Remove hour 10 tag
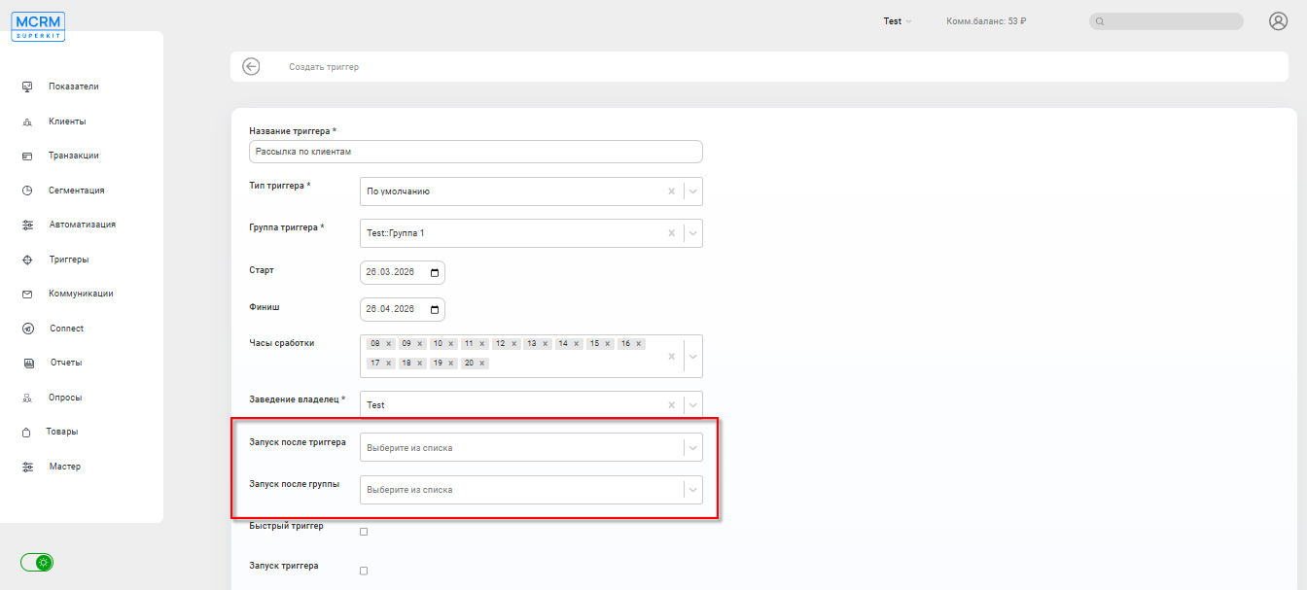Screen dimensions: 1307x590 coord(451,344)
